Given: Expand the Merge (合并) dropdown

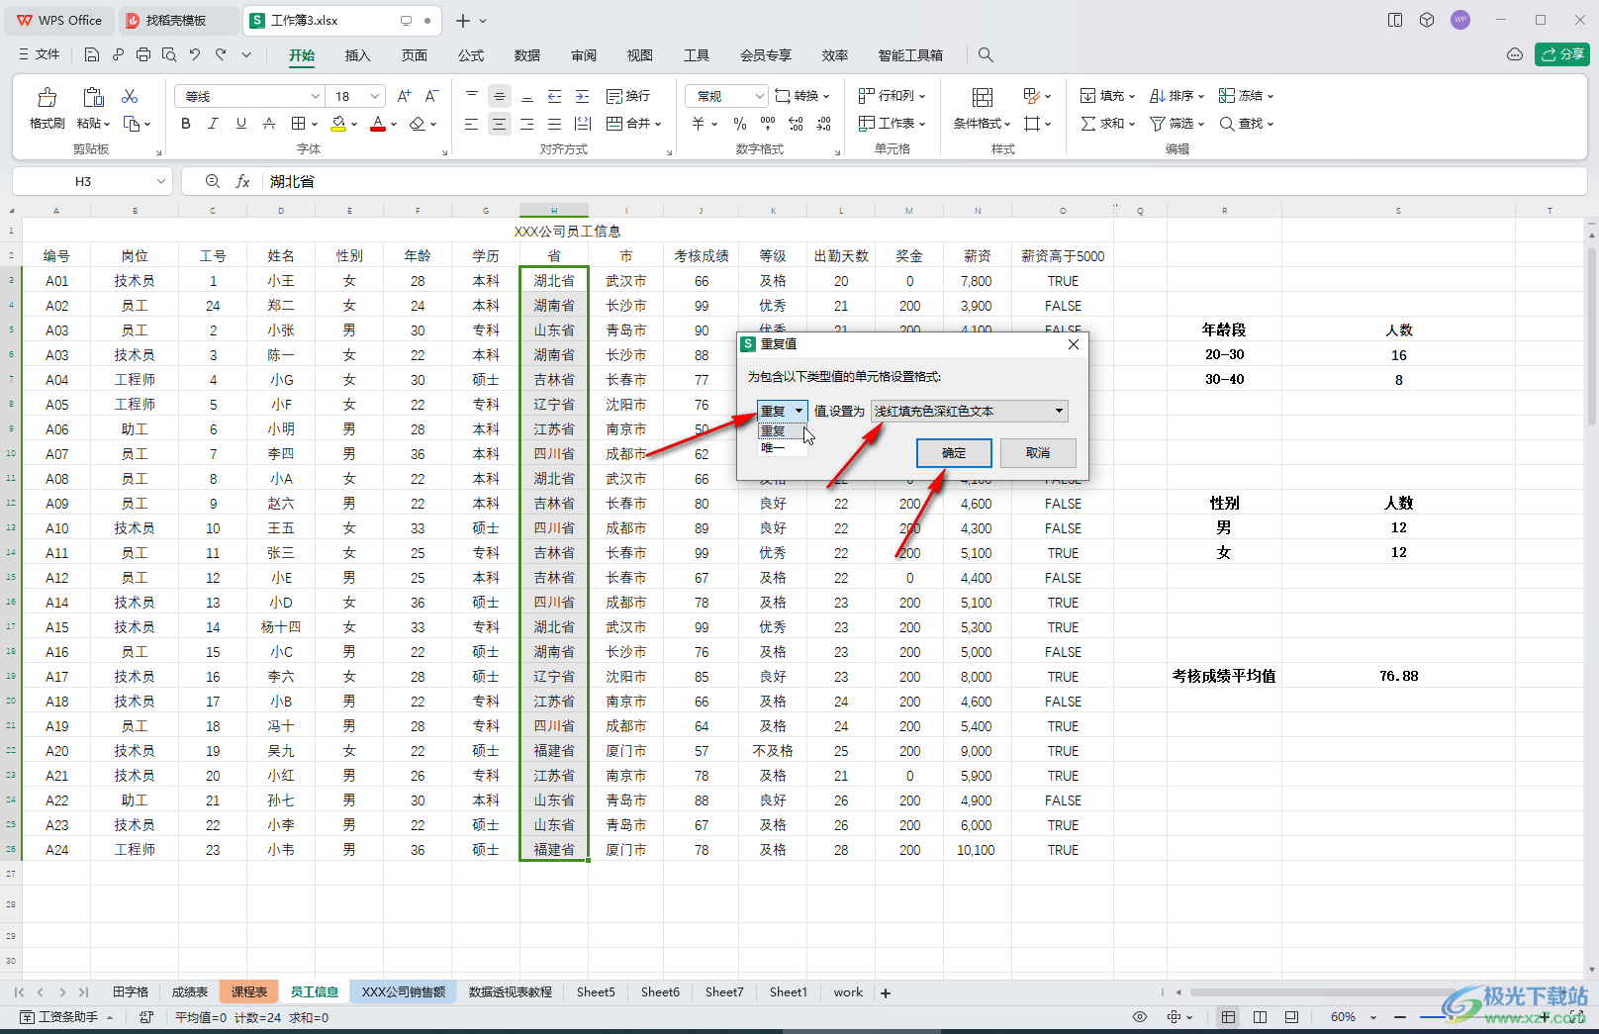Looking at the screenshot, I should [657, 124].
